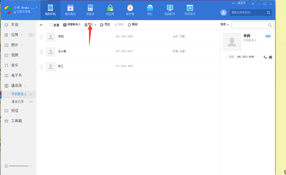Viewport: 286px width, 175px height.
Task: Select 通话记录 in the sidebar
Action: [x=18, y=102]
